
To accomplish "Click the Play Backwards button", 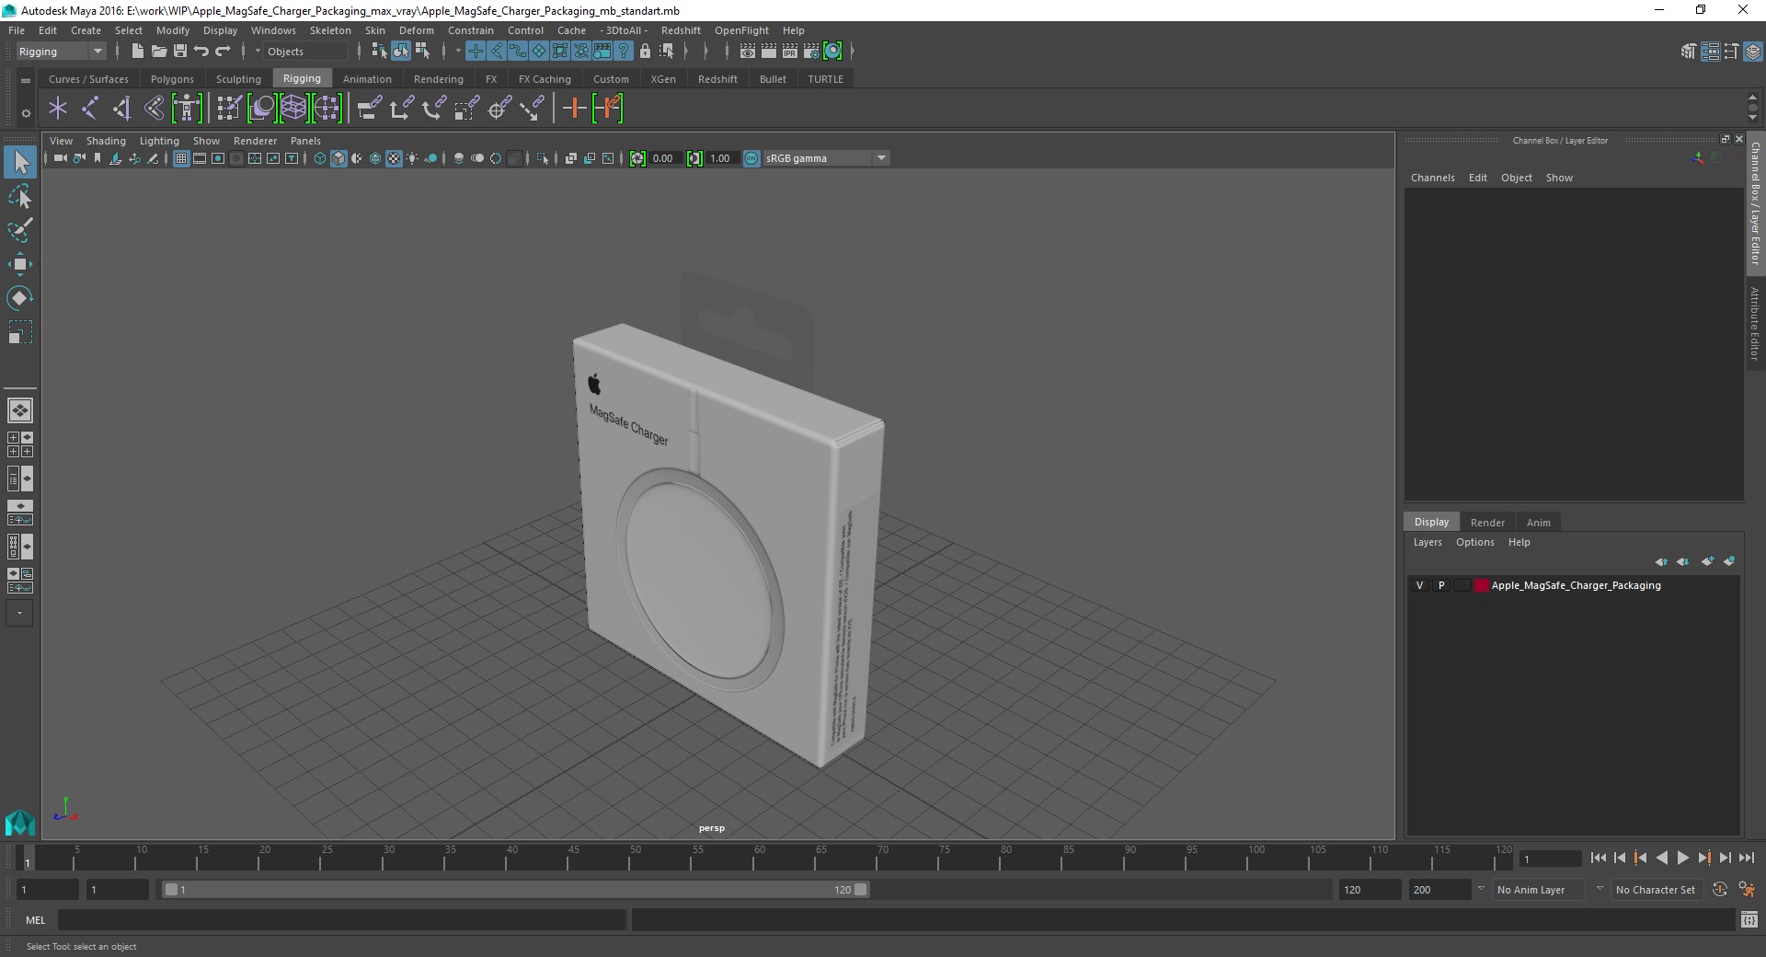I will point(1661,858).
